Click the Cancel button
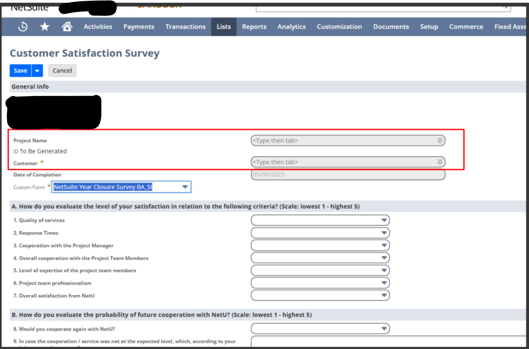This screenshot has height=349, width=529. (x=62, y=71)
